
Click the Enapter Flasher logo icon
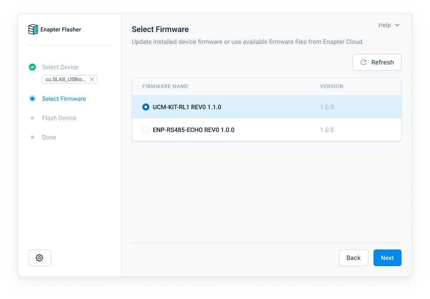tap(33, 29)
